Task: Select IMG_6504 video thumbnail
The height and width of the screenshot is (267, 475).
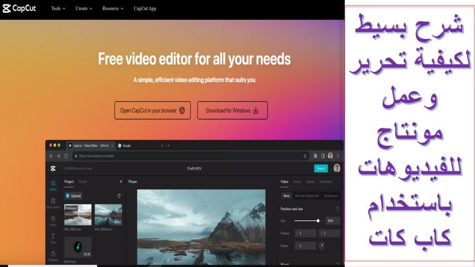Action: tap(108, 215)
